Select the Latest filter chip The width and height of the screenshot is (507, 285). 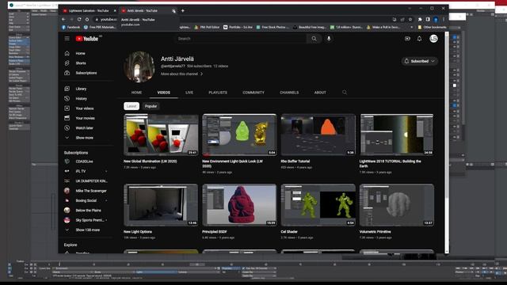tap(132, 106)
